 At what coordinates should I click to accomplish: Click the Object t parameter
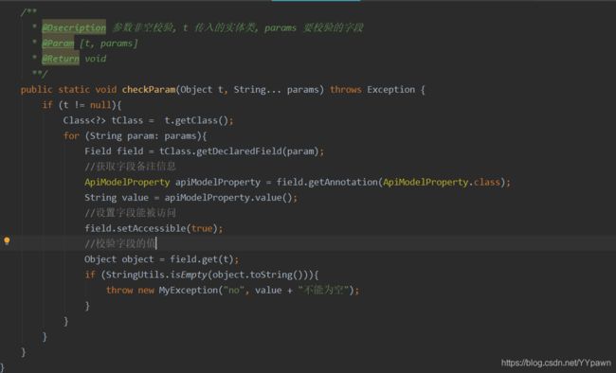(201, 90)
